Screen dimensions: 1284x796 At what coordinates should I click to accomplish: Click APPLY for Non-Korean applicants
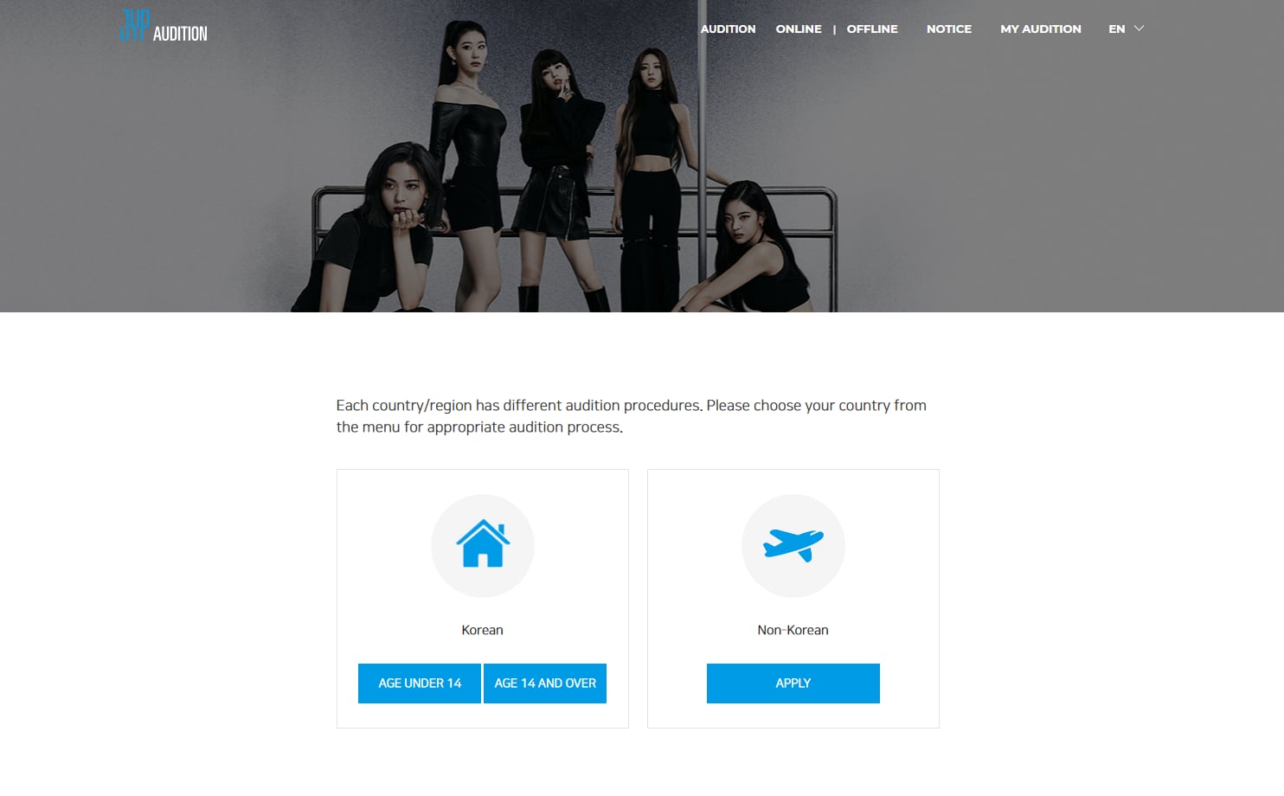point(793,684)
